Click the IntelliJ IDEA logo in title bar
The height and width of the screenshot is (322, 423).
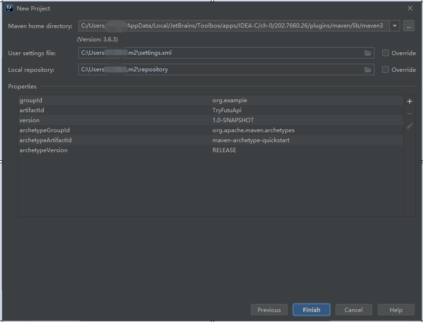click(x=9, y=8)
